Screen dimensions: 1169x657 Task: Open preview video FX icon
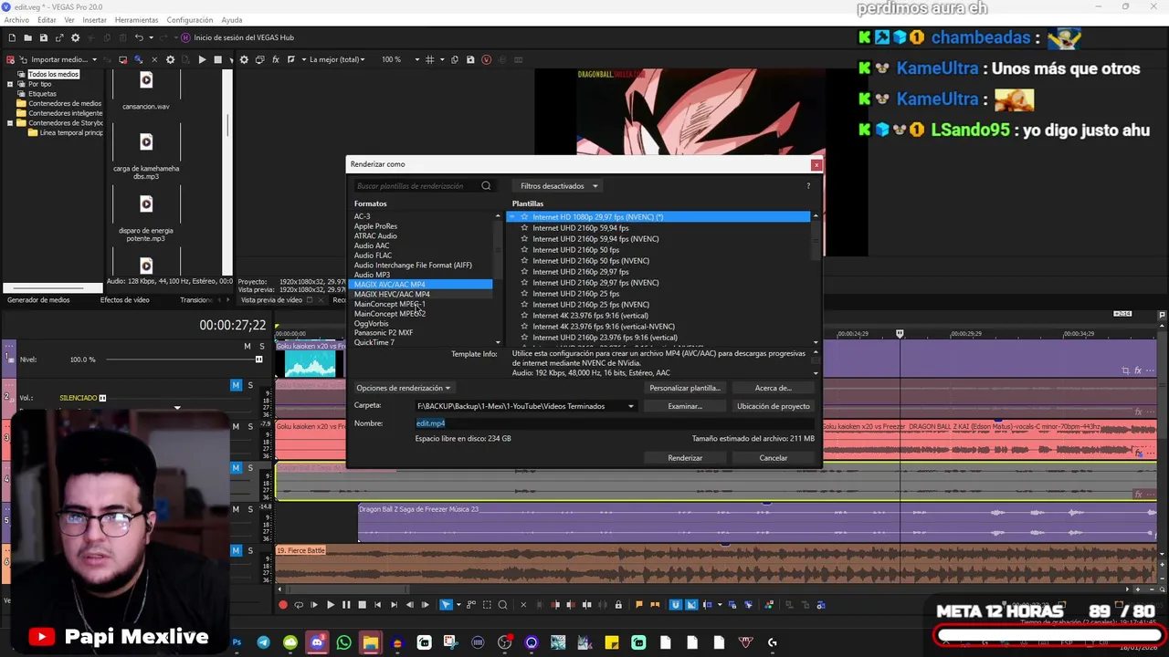[276, 59]
